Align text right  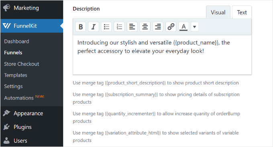[x=158, y=27]
